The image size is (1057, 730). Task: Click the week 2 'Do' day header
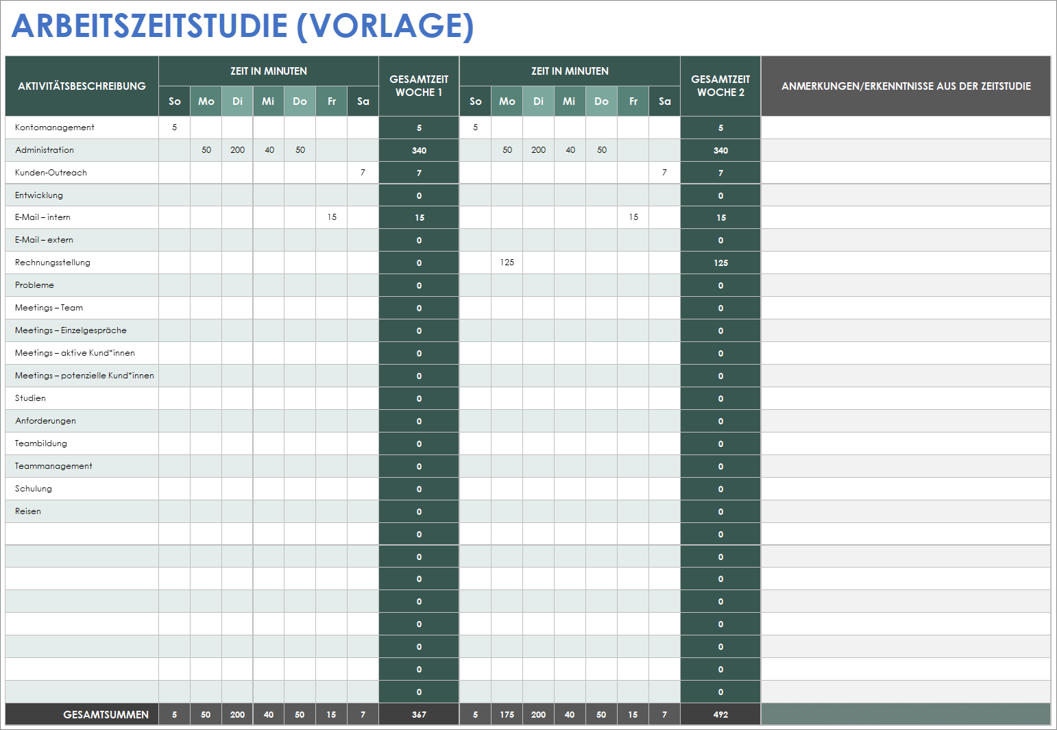(601, 101)
